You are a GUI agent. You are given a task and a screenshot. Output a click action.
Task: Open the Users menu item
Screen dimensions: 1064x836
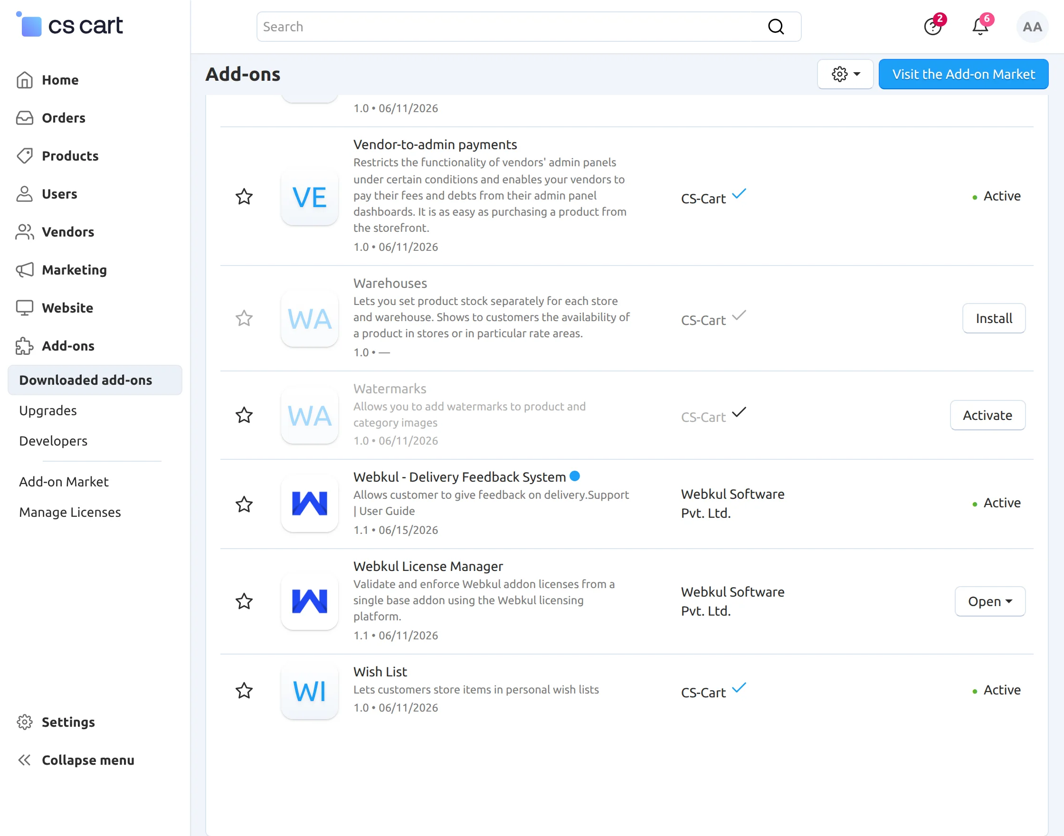(59, 194)
